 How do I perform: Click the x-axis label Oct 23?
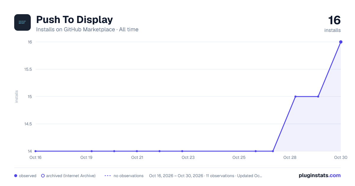coord(188,157)
